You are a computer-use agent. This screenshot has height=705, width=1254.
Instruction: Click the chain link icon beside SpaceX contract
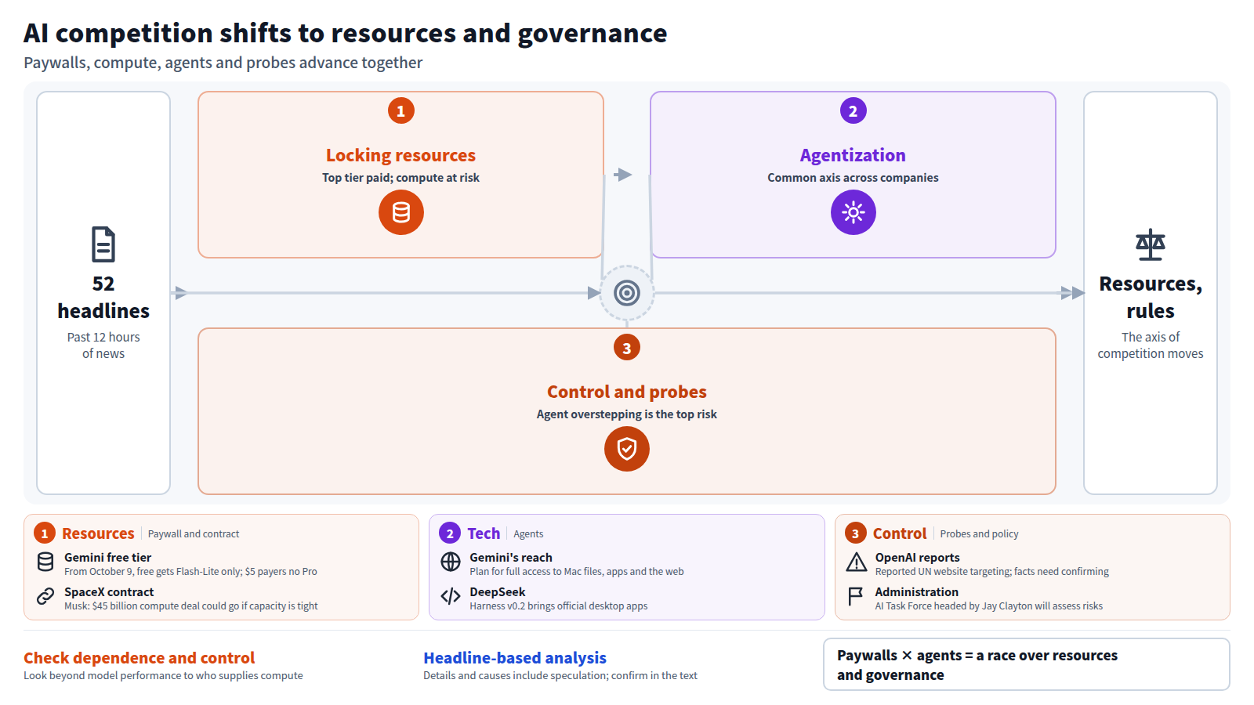pos(45,596)
